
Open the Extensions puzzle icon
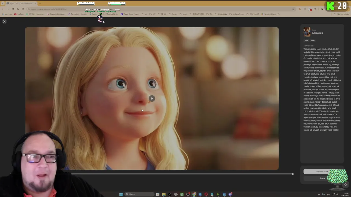click(x=315, y=9)
